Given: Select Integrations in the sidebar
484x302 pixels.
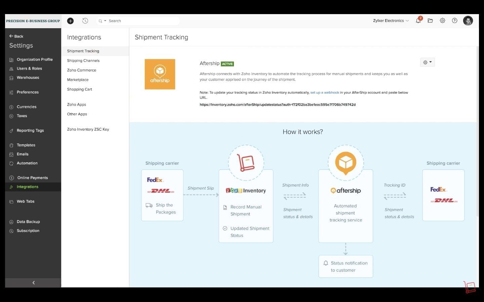Looking at the screenshot, I should (33, 187).
